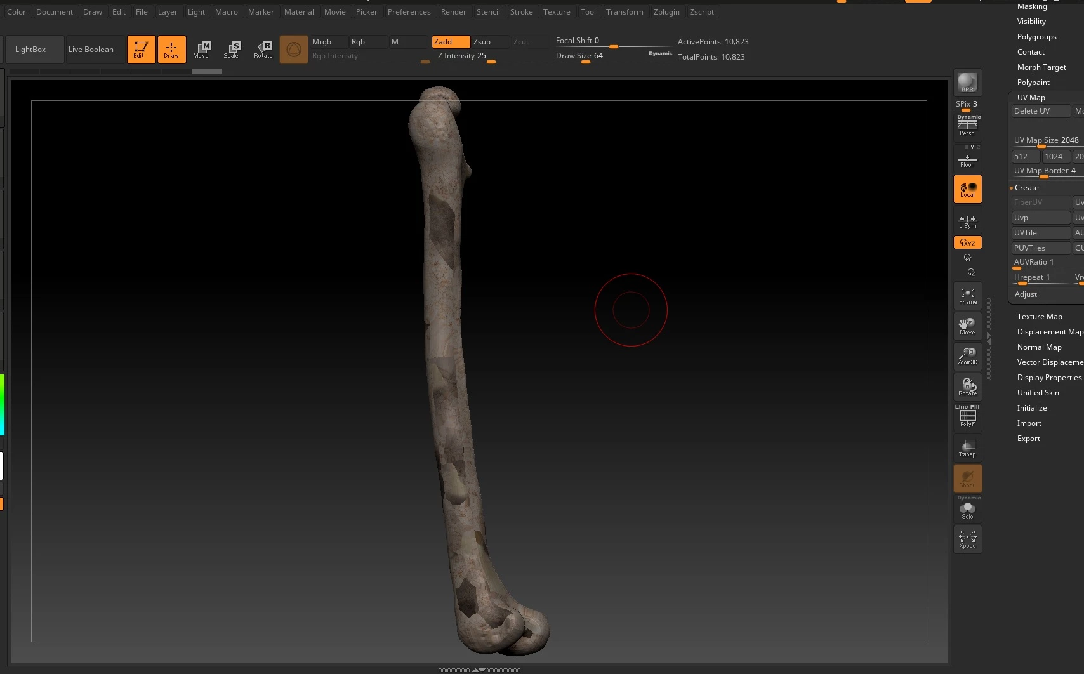
Task: Click the Zoom3D navigation icon
Action: pyautogui.click(x=967, y=357)
